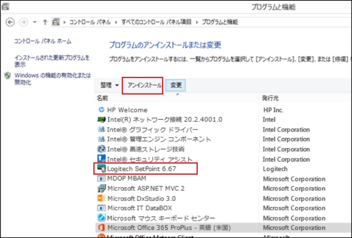The height and width of the screenshot is (238, 352).
Task: Click すべてのコントロール パネル項目 breadcrumb
Action: [156, 22]
